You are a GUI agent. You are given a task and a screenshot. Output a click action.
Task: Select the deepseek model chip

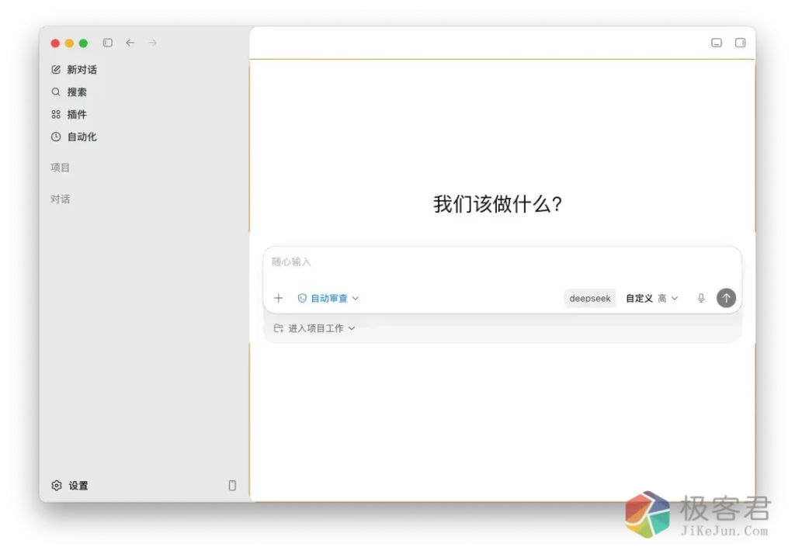tap(590, 299)
